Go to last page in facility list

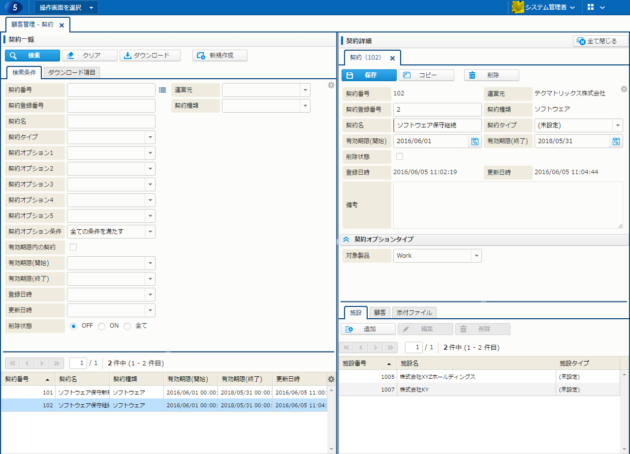click(390, 347)
